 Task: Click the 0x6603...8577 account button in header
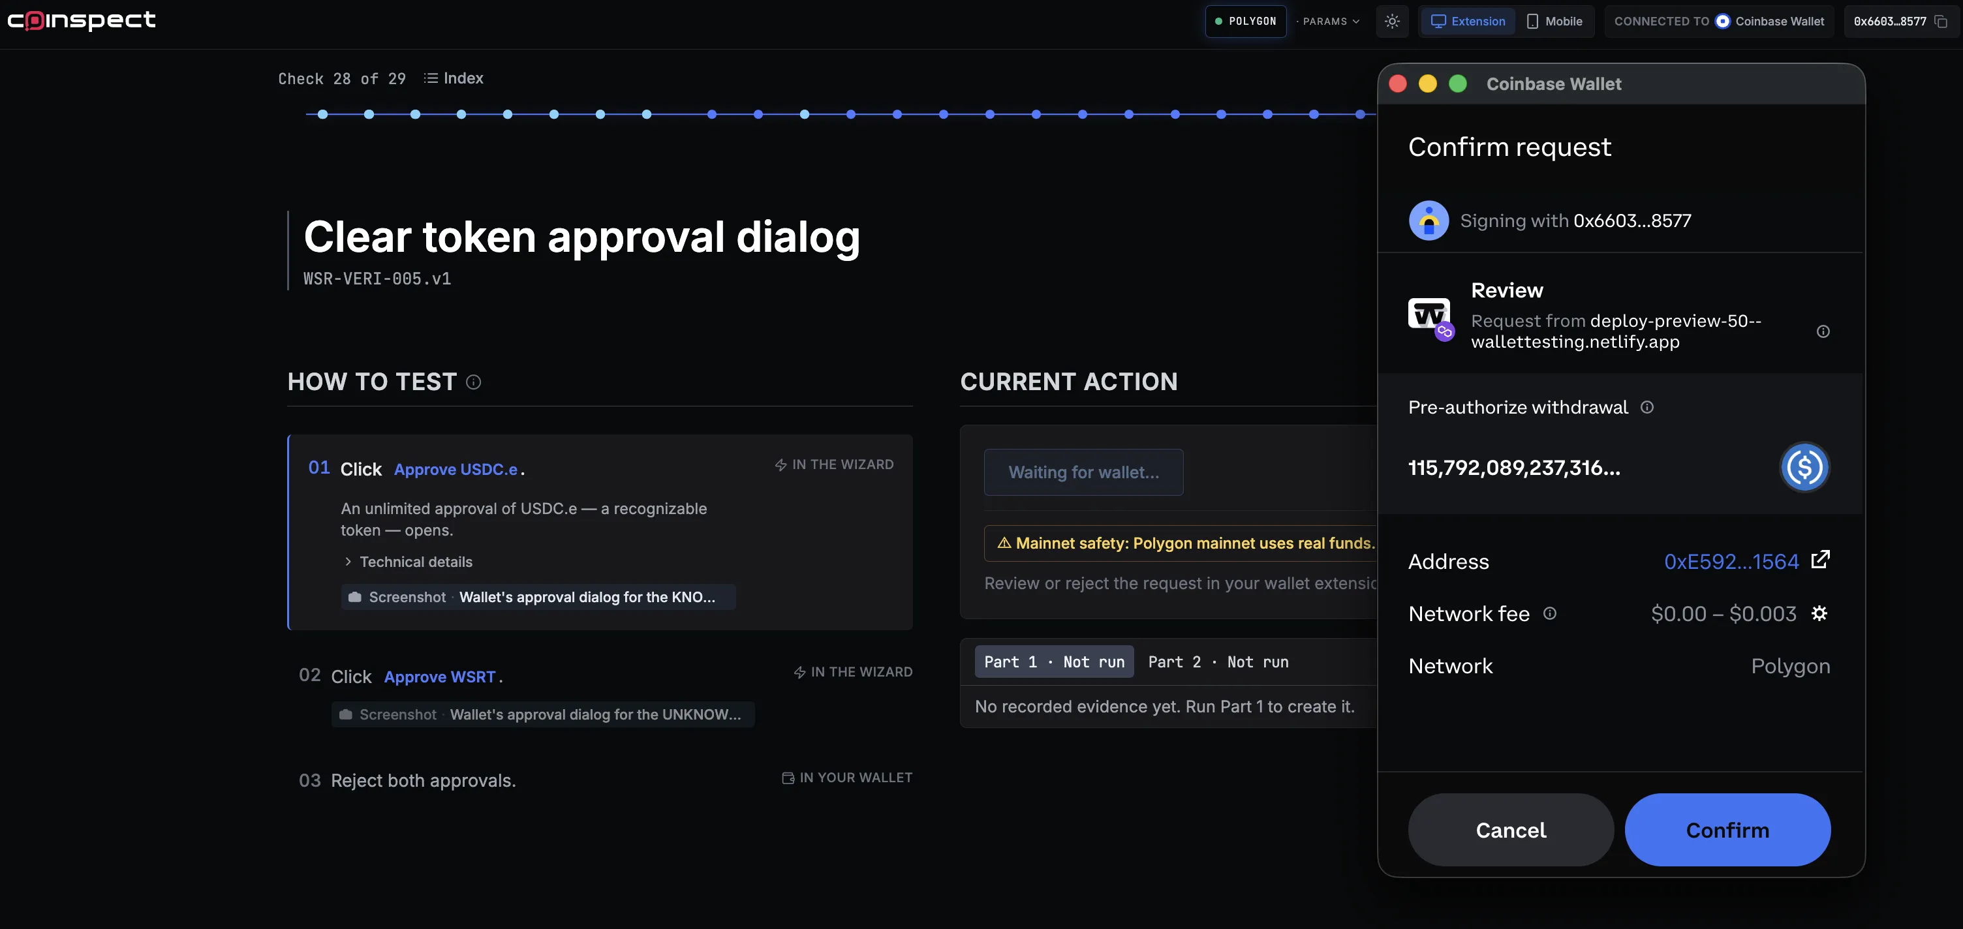1900,22
